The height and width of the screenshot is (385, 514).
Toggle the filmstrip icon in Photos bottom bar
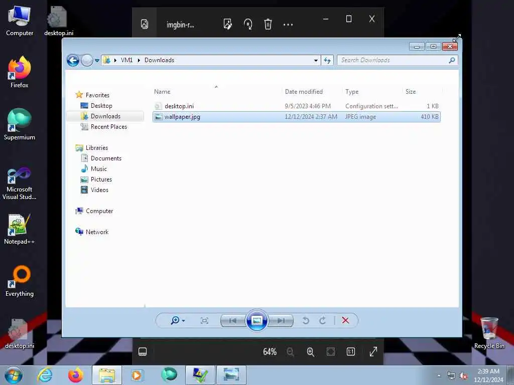(x=143, y=352)
